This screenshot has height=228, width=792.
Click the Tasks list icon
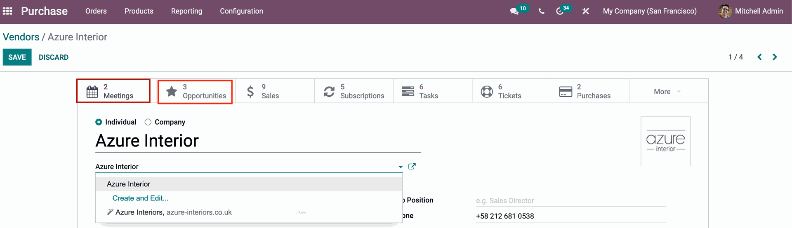408,91
